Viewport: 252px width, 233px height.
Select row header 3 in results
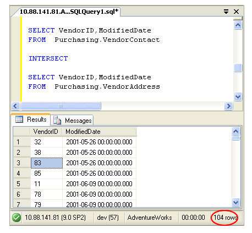pyautogui.click(x=22, y=163)
